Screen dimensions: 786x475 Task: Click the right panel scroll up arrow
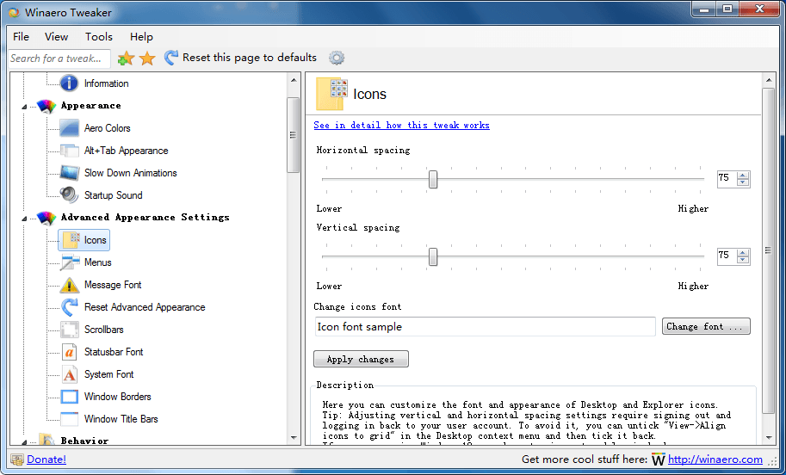click(768, 80)
